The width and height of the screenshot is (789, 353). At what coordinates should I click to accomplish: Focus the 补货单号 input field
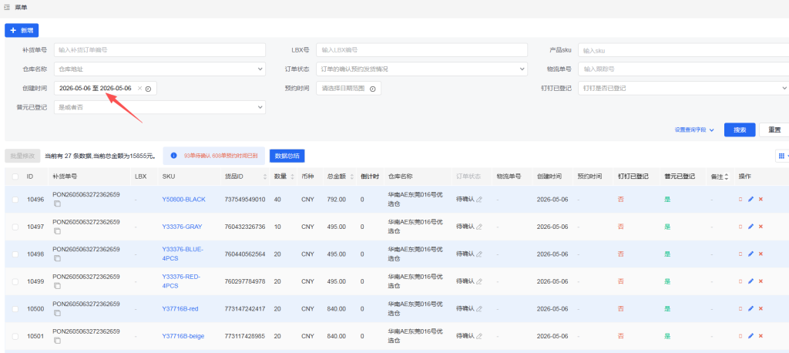[159, 50]
